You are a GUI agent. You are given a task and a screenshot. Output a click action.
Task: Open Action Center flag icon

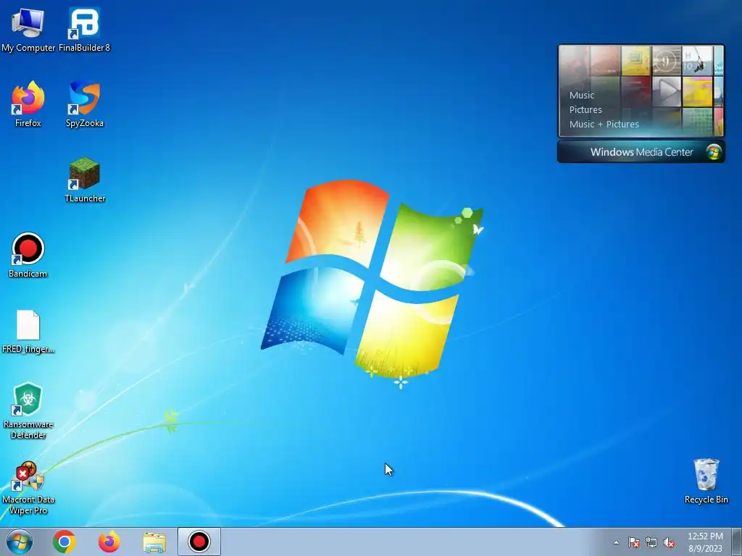pos(633,542)
